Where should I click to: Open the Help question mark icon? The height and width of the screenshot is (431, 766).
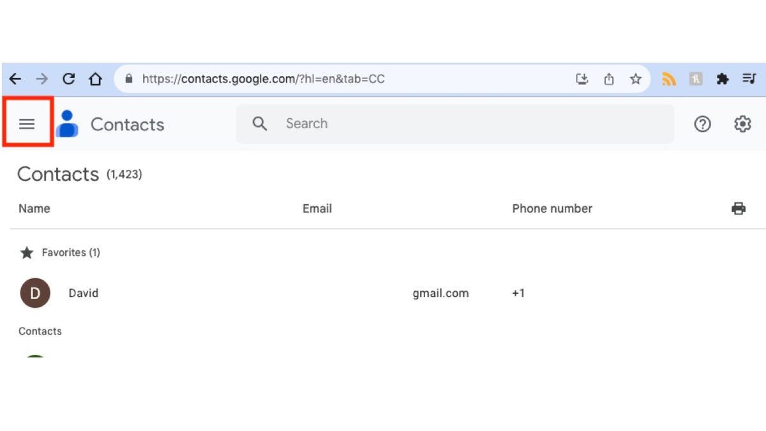click(x=702, y=125)
